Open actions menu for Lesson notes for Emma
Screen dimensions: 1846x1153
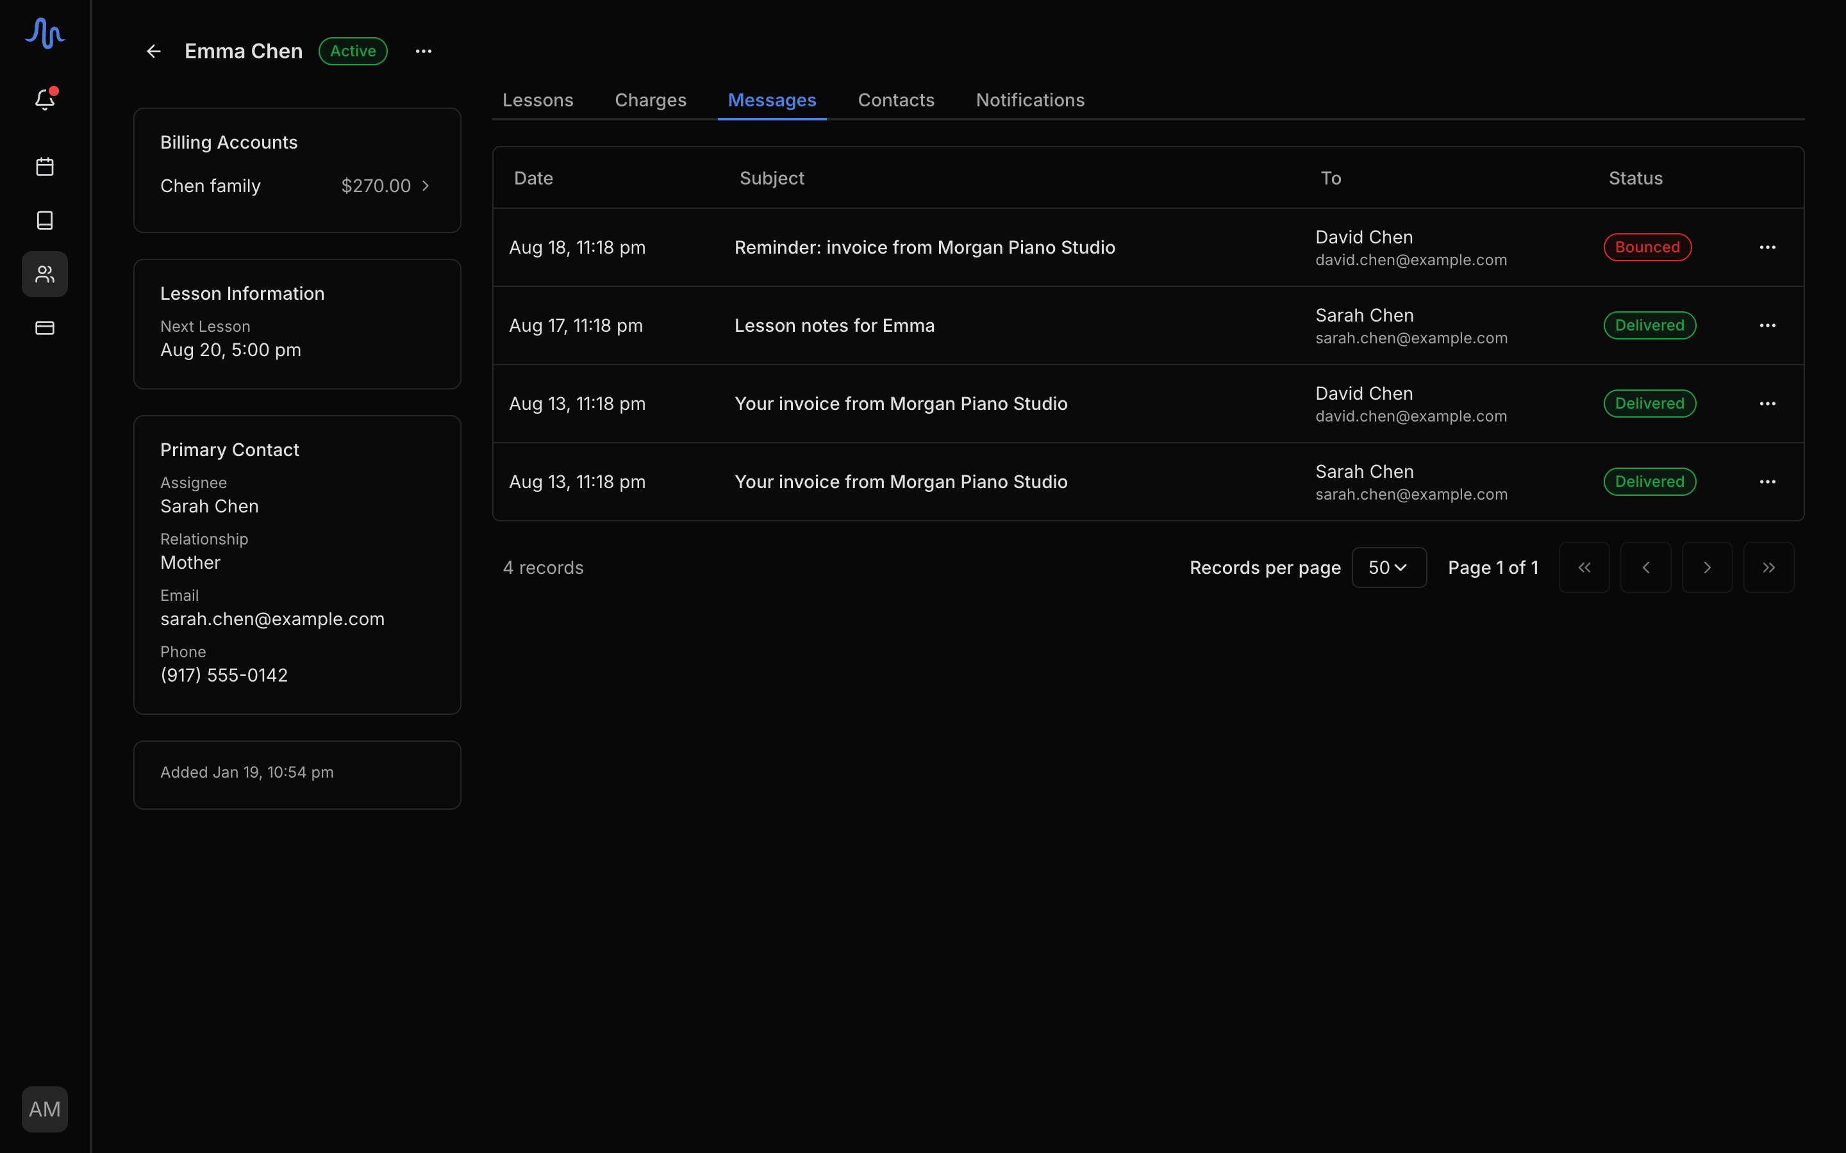[x=1767, y=325]
